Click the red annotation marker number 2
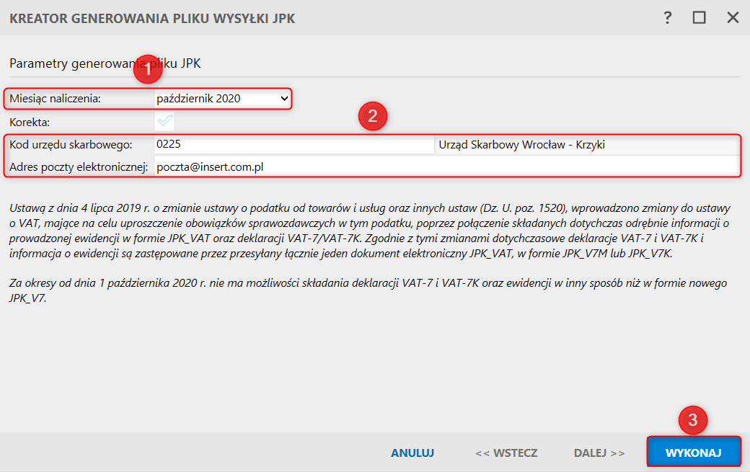The width and height of the screenshot is (750, 472). 373,117
